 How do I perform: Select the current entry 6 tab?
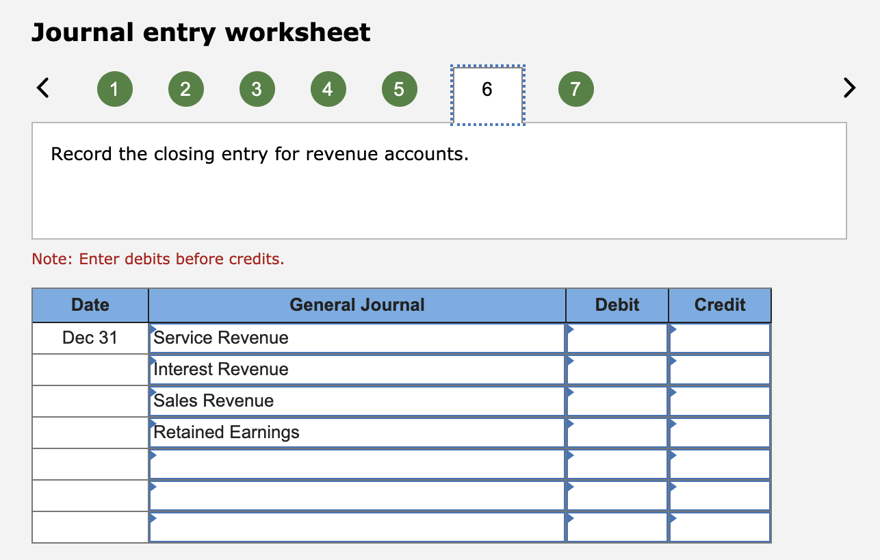[x=487, y=95]
